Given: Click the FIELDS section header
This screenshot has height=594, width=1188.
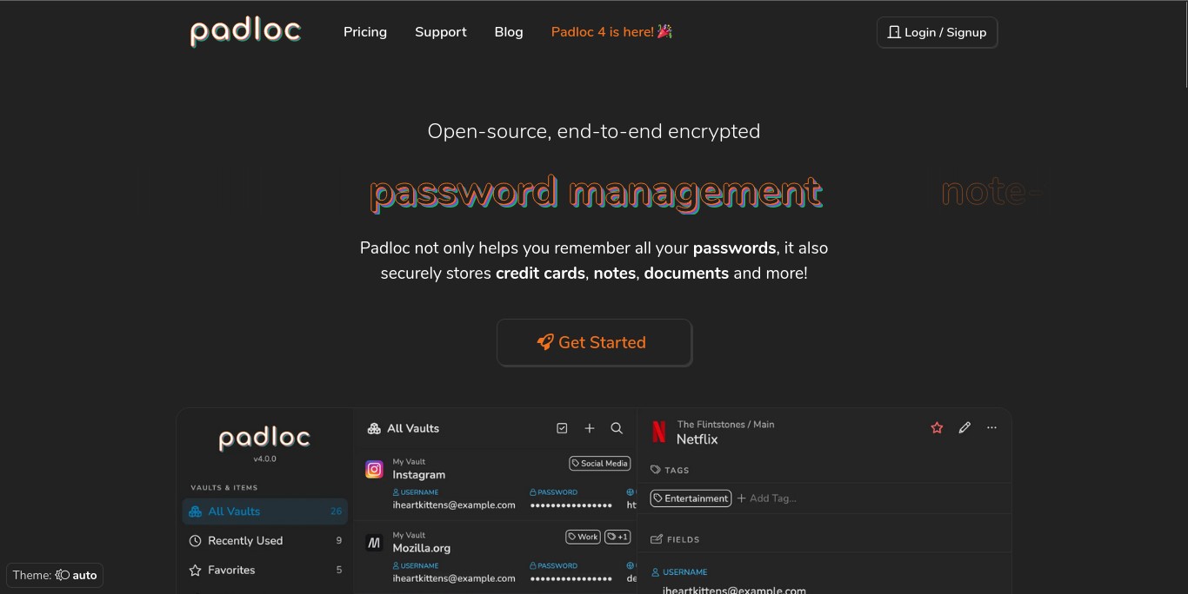Looking at the screenshot, I should pyautogui.click(x=675, y=539).
